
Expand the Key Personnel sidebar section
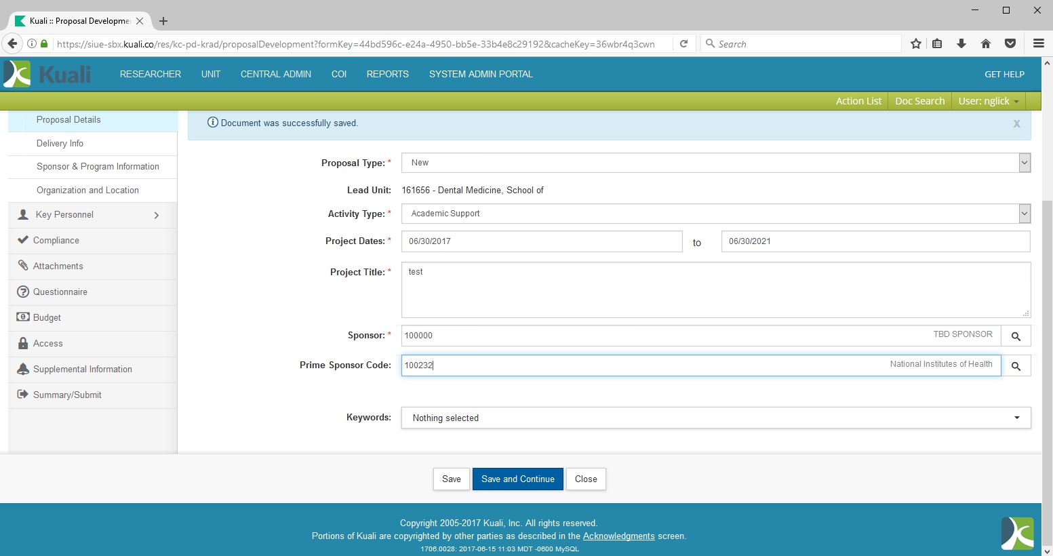(x=92, y=215)
